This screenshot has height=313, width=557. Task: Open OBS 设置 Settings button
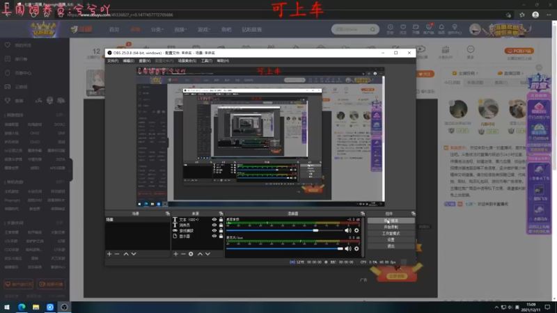[391, 240]
